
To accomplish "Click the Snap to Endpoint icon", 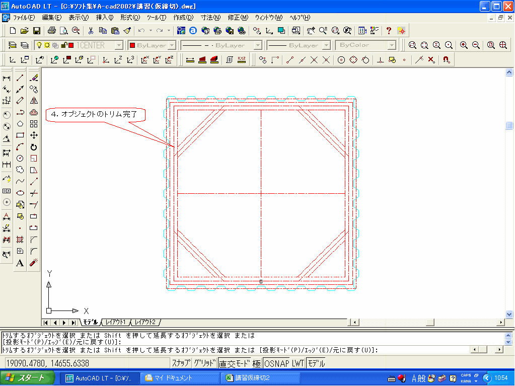I will [289, 60].
